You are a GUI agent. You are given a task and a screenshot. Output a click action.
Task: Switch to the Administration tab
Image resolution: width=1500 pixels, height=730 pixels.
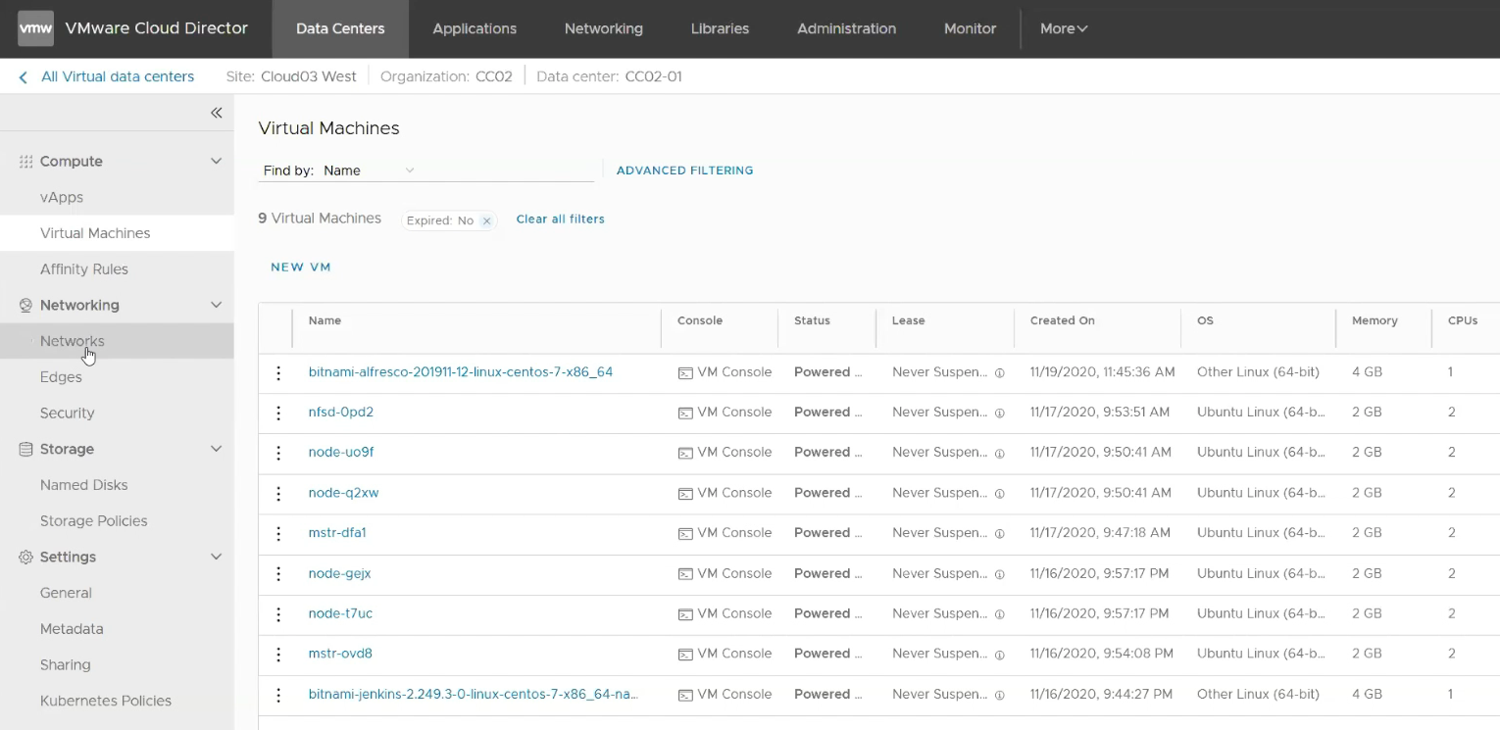pos(846,28)
